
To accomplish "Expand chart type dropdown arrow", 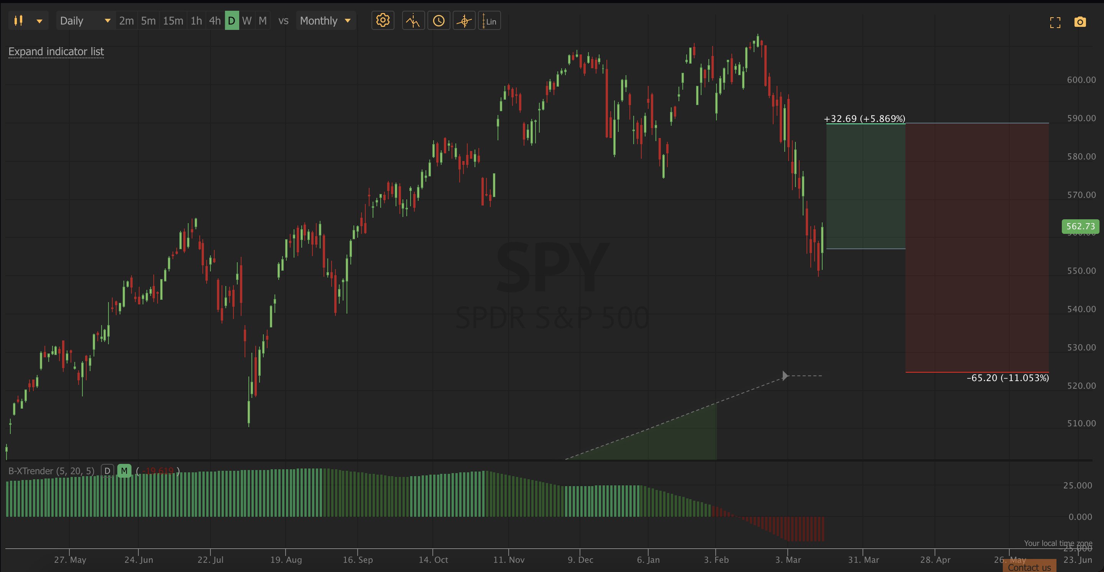I will 39,21.
